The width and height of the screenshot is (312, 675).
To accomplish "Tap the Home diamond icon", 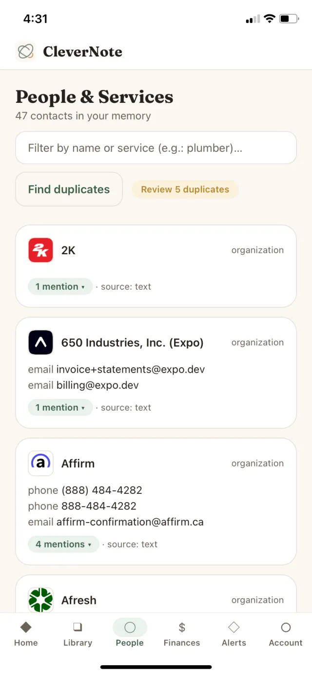I will pos(26,627).
